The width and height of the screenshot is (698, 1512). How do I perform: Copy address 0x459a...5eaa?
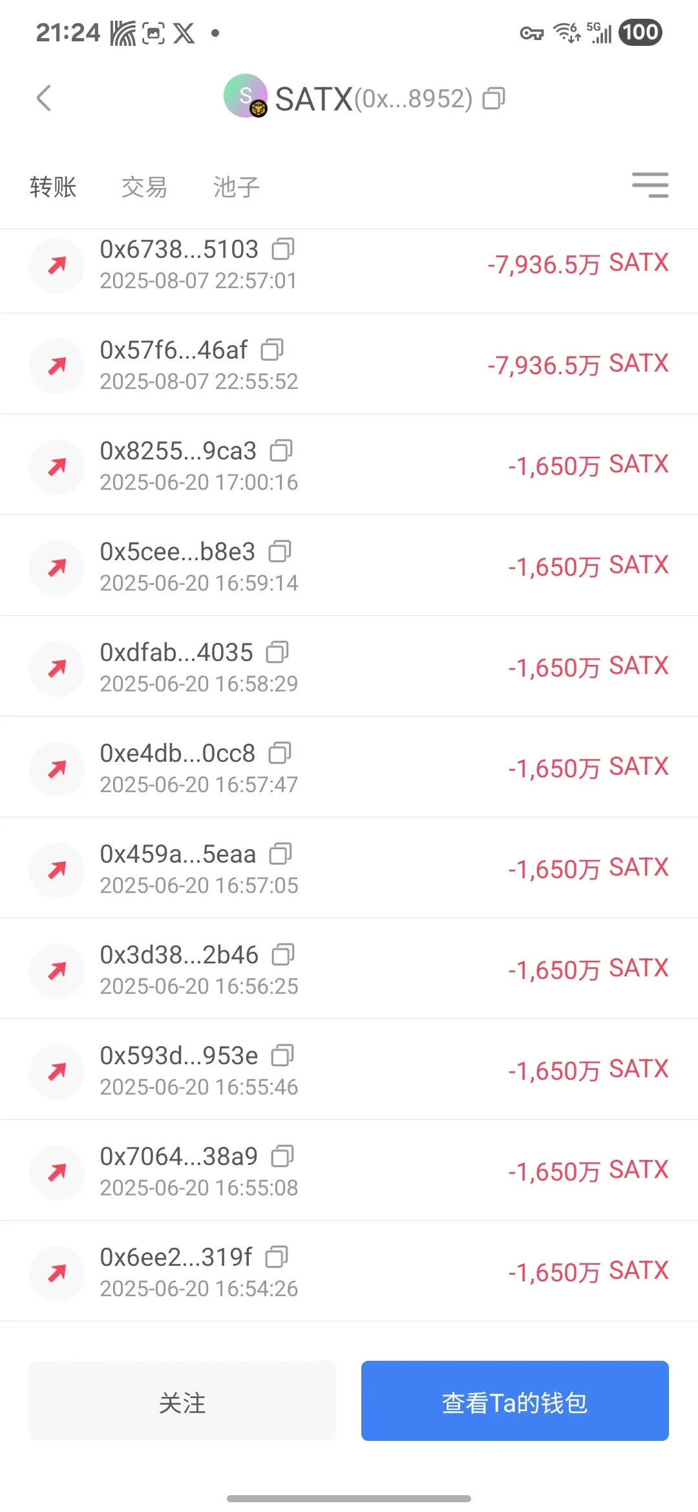coord(280,854)
